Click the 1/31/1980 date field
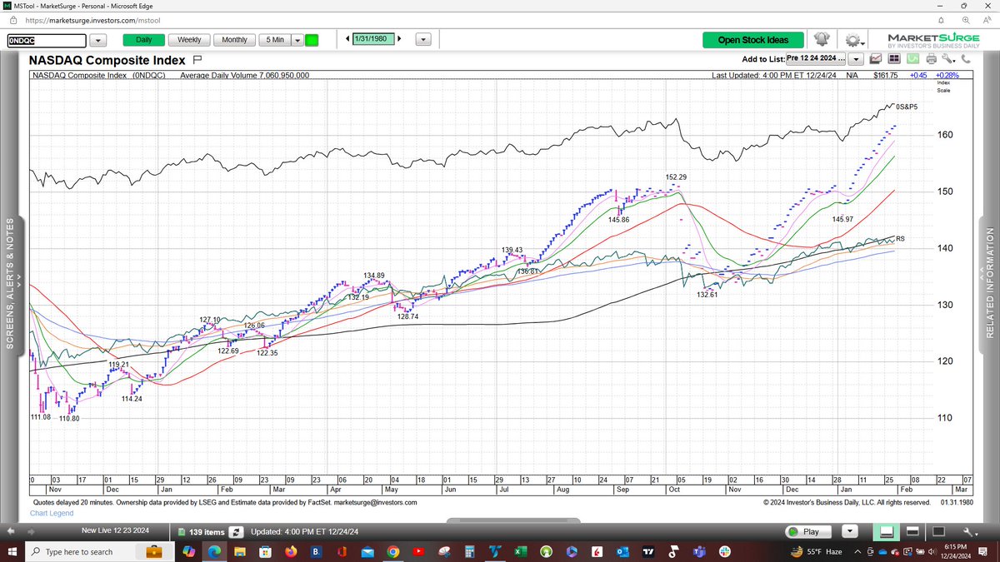The width and height of the screenshot is (1000, 562). (x=373, y=39)
